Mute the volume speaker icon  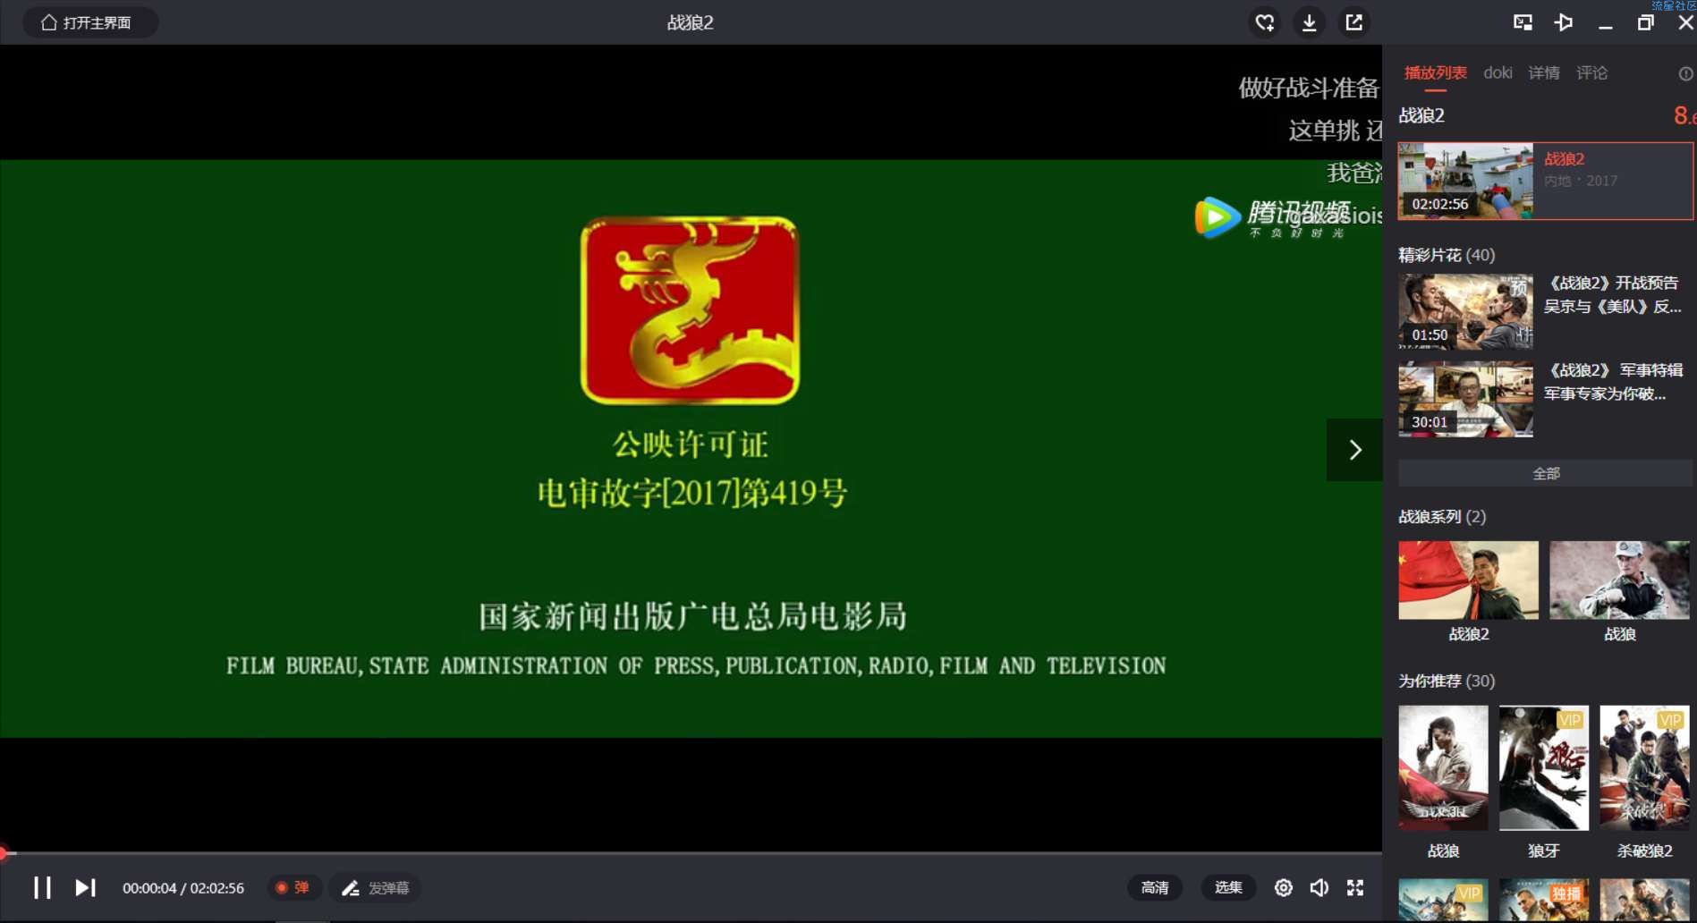pos(1319,887)
